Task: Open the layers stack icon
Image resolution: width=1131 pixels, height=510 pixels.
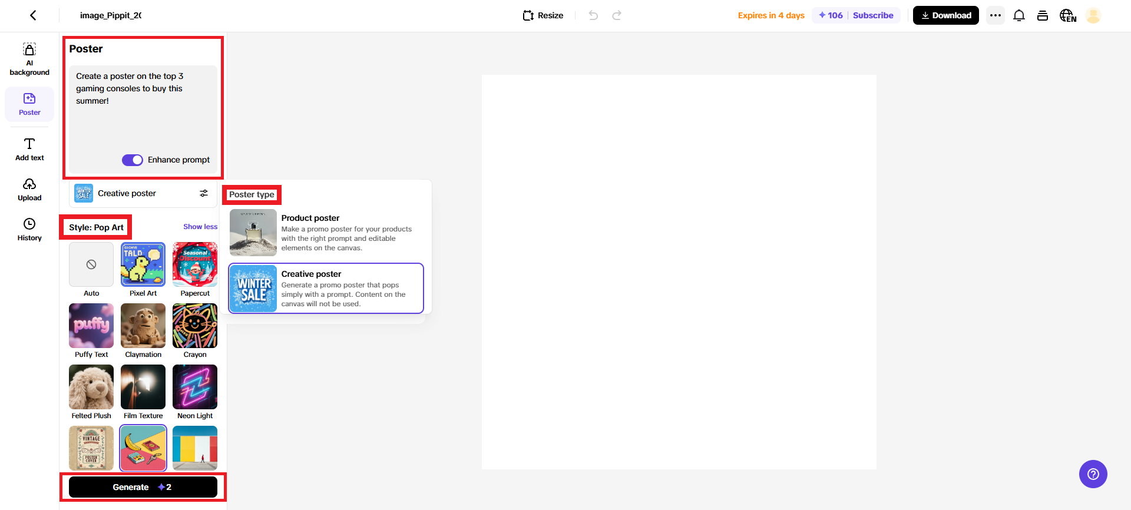Action: (x=1043, y=15)
